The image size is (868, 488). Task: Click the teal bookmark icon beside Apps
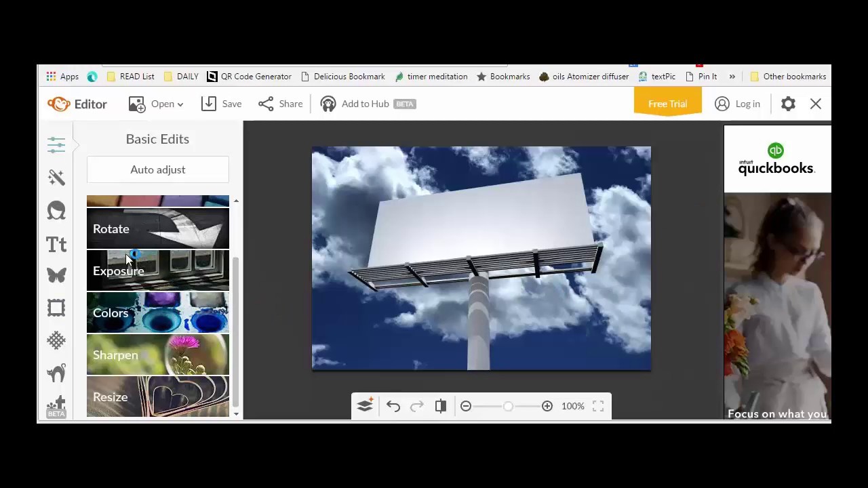point(92,77)
